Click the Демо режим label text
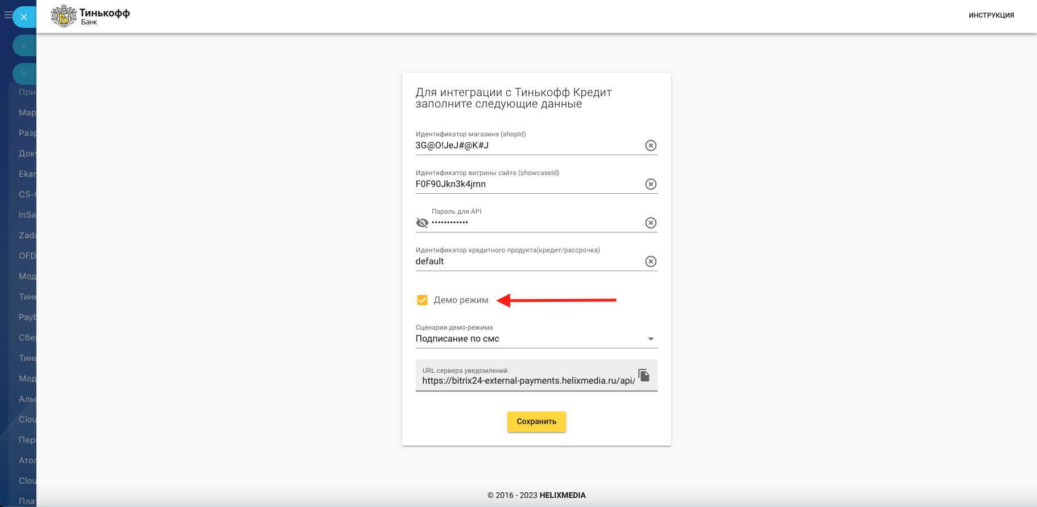The height and width of the screenshot is (507, 1037). [x=461, y=300]
